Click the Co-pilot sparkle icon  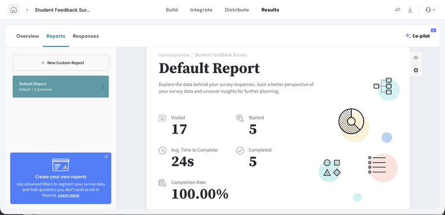[x=408, y=36]
